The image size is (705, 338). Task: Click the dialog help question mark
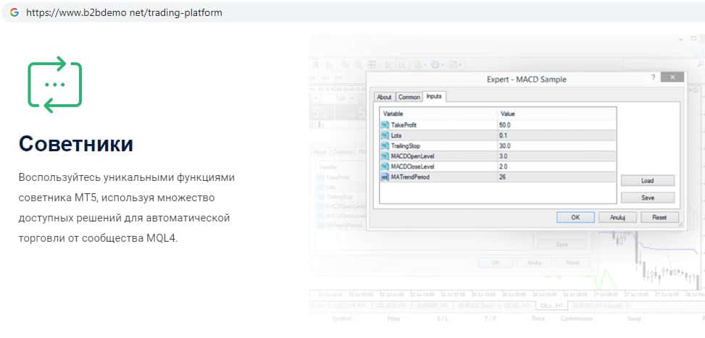tap(654, 77)
